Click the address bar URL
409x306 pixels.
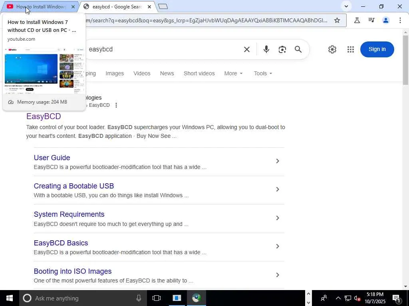click(206, 20)
